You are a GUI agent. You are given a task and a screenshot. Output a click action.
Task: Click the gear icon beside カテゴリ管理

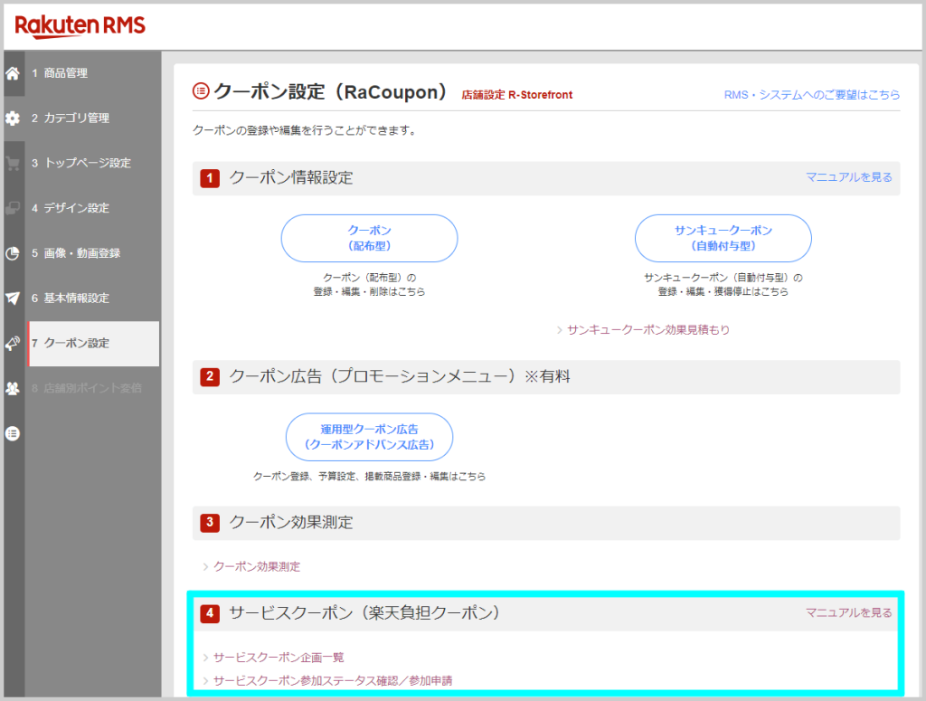(x=13, y=118)
